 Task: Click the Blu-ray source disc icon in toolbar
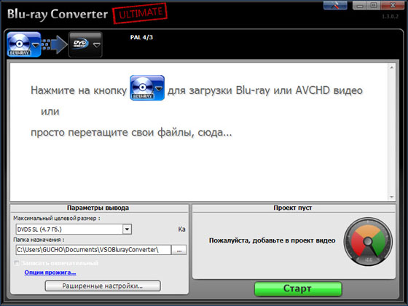point(20,44)
